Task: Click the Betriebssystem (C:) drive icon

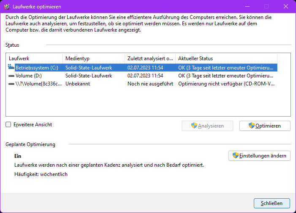Action: 11,67
